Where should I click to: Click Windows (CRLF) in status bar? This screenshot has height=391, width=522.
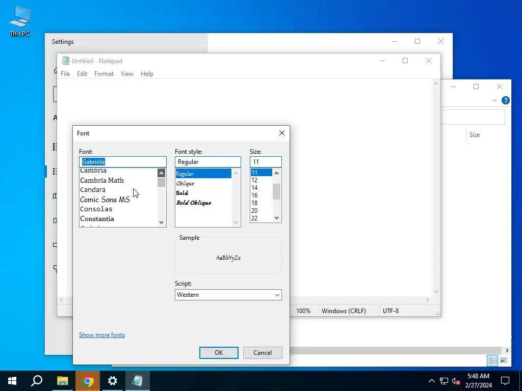344,311
